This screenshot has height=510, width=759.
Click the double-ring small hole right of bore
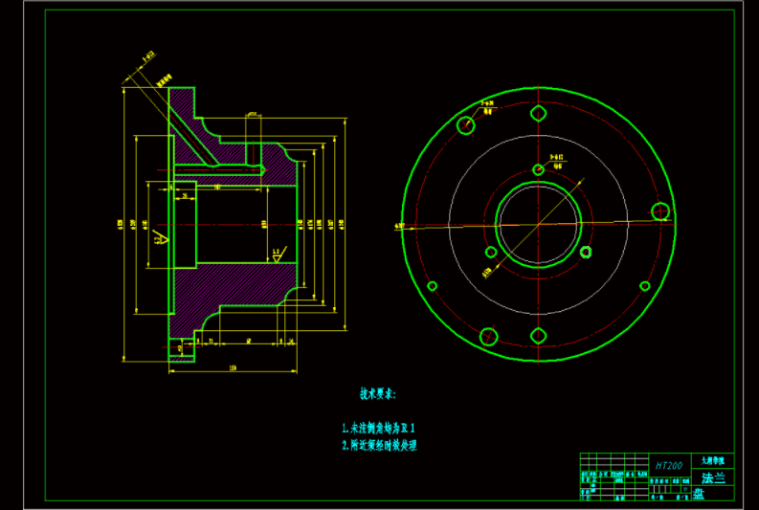pos(587,253)
